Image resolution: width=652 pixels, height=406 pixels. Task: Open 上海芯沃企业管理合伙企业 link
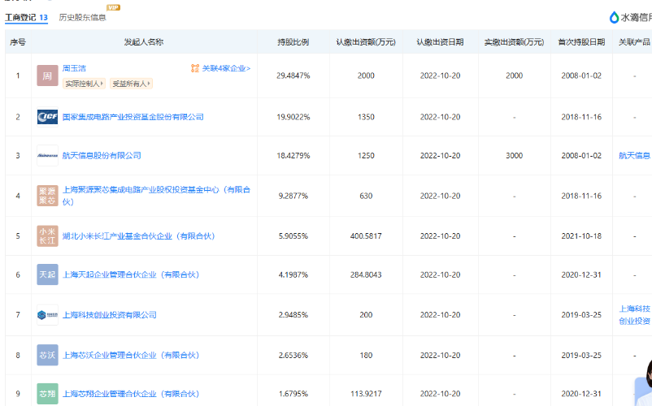(131, 356)
